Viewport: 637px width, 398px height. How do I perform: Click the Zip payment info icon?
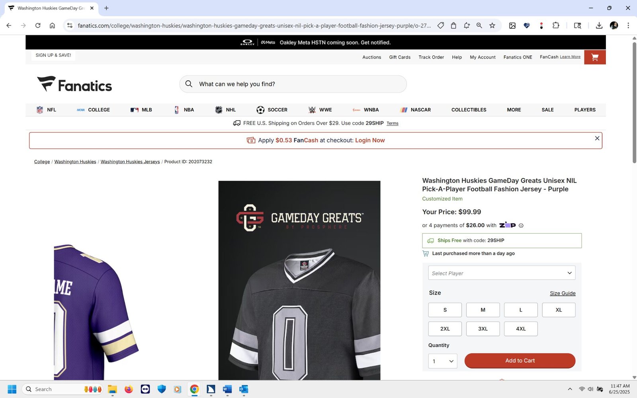[521, 226]
